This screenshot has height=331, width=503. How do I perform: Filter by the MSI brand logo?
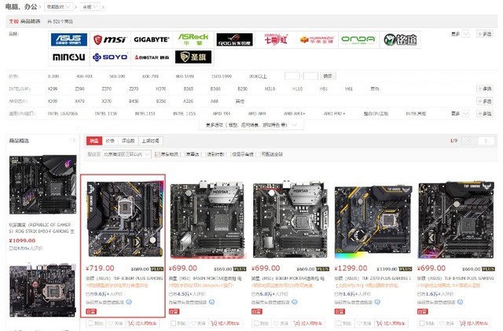pos(109,39)
